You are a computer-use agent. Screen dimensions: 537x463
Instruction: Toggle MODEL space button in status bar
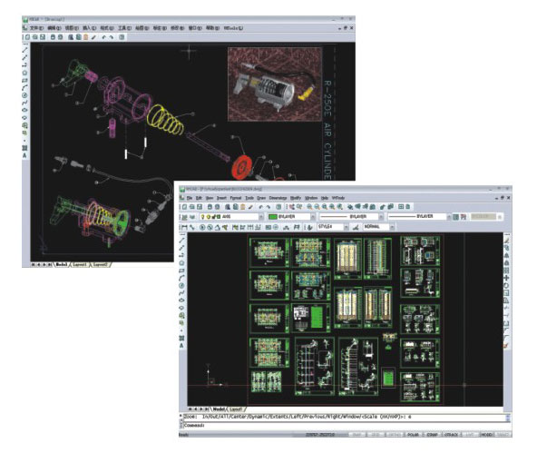486,435
